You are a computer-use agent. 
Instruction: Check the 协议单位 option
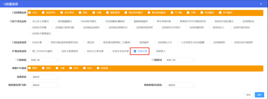point(43,12)
